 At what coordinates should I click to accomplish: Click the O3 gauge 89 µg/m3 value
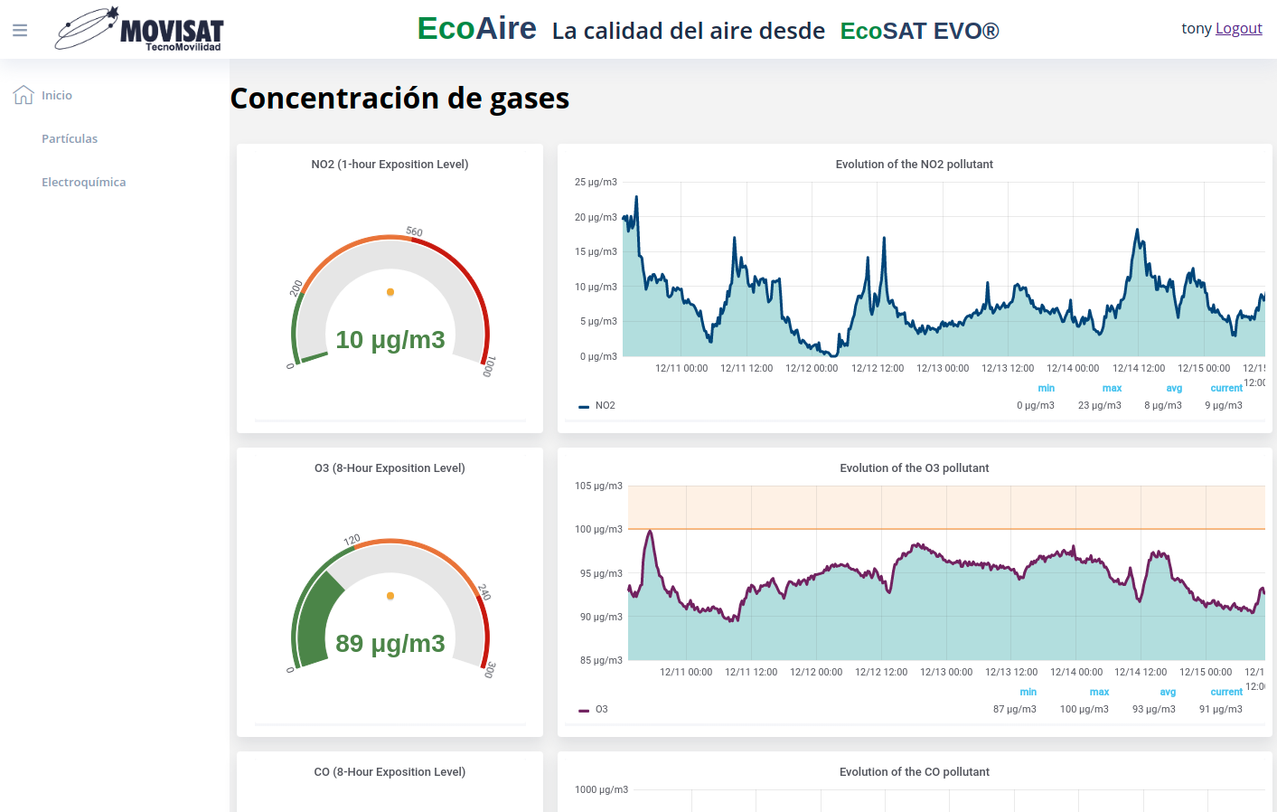click(390, 644)
